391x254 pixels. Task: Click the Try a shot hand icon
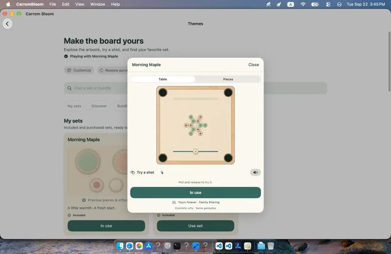pos(132,172)
